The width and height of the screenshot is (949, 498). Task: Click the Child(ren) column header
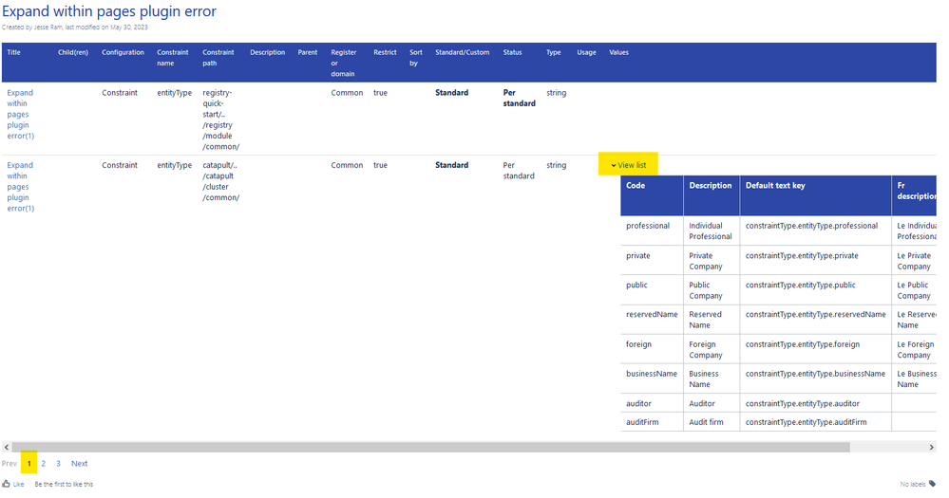(x=73, y=52)
